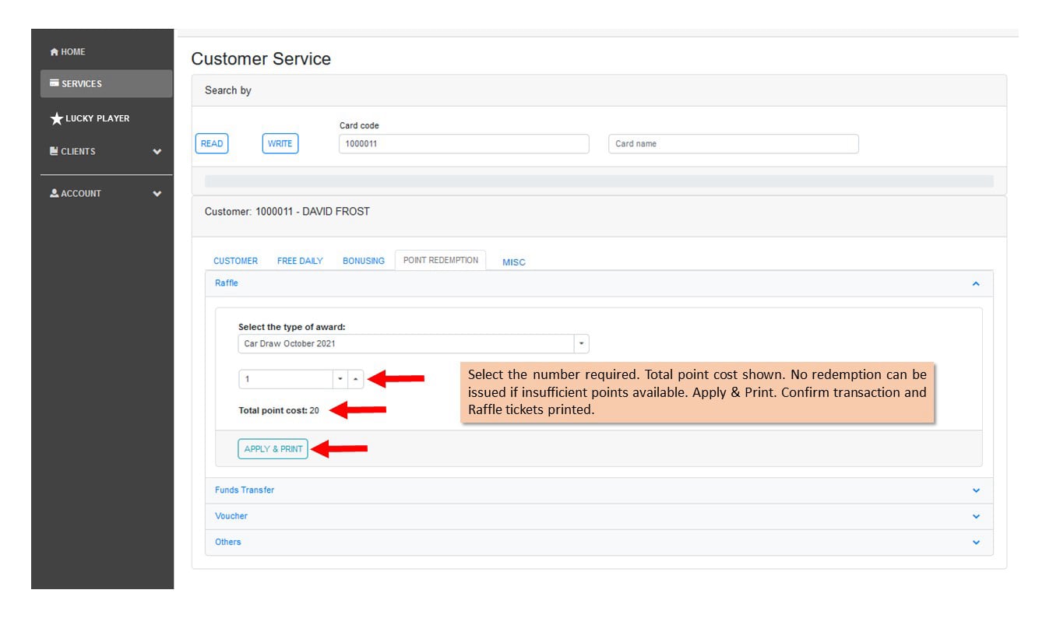Image resolution: width=1060 pixels, height=618 pixels.
Task: Click the WRITE card button
Action: pyautogui.click(x=280, y=144)
